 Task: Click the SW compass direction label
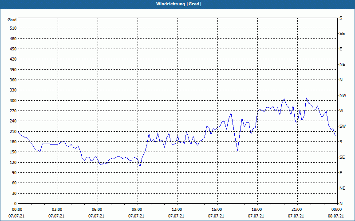coord(343,126)
